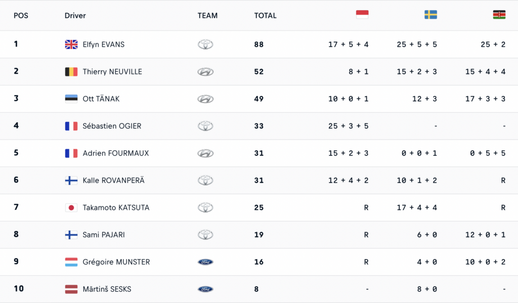Sort by the Driver column header
The height and width of the screenshot is (303, 518).
[75, 16]
